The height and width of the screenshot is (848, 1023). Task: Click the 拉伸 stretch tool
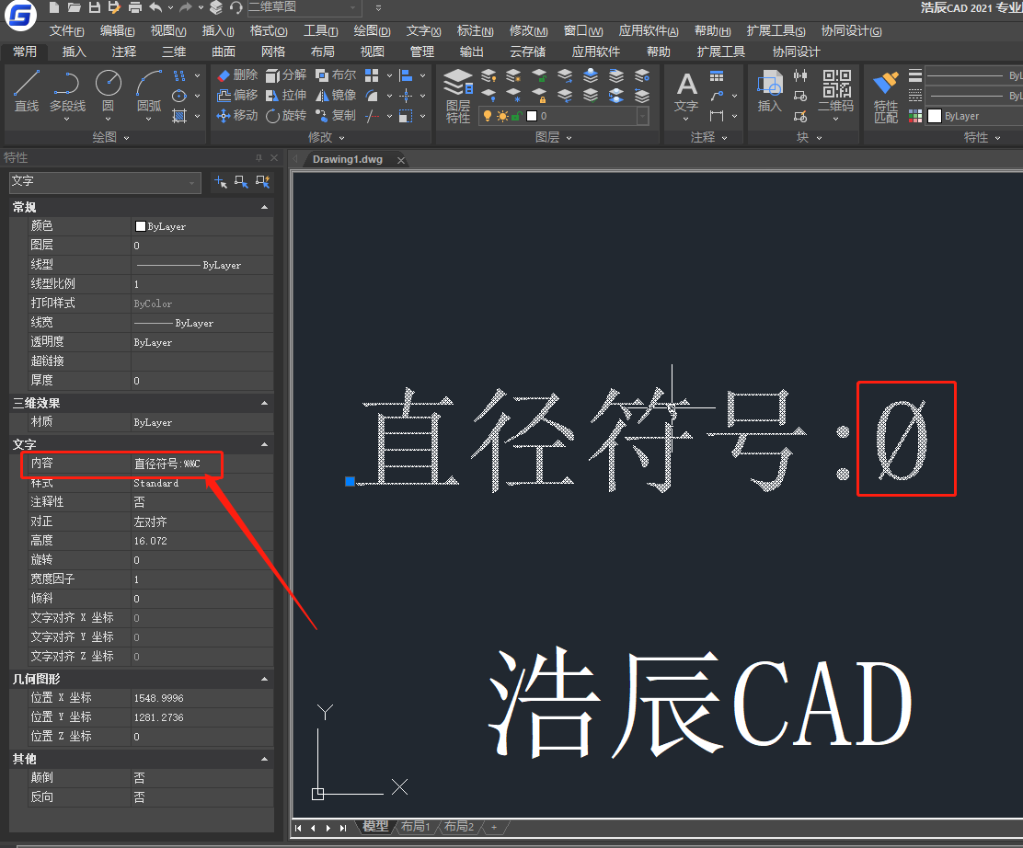pyautogui.click(x=286, y=96)
